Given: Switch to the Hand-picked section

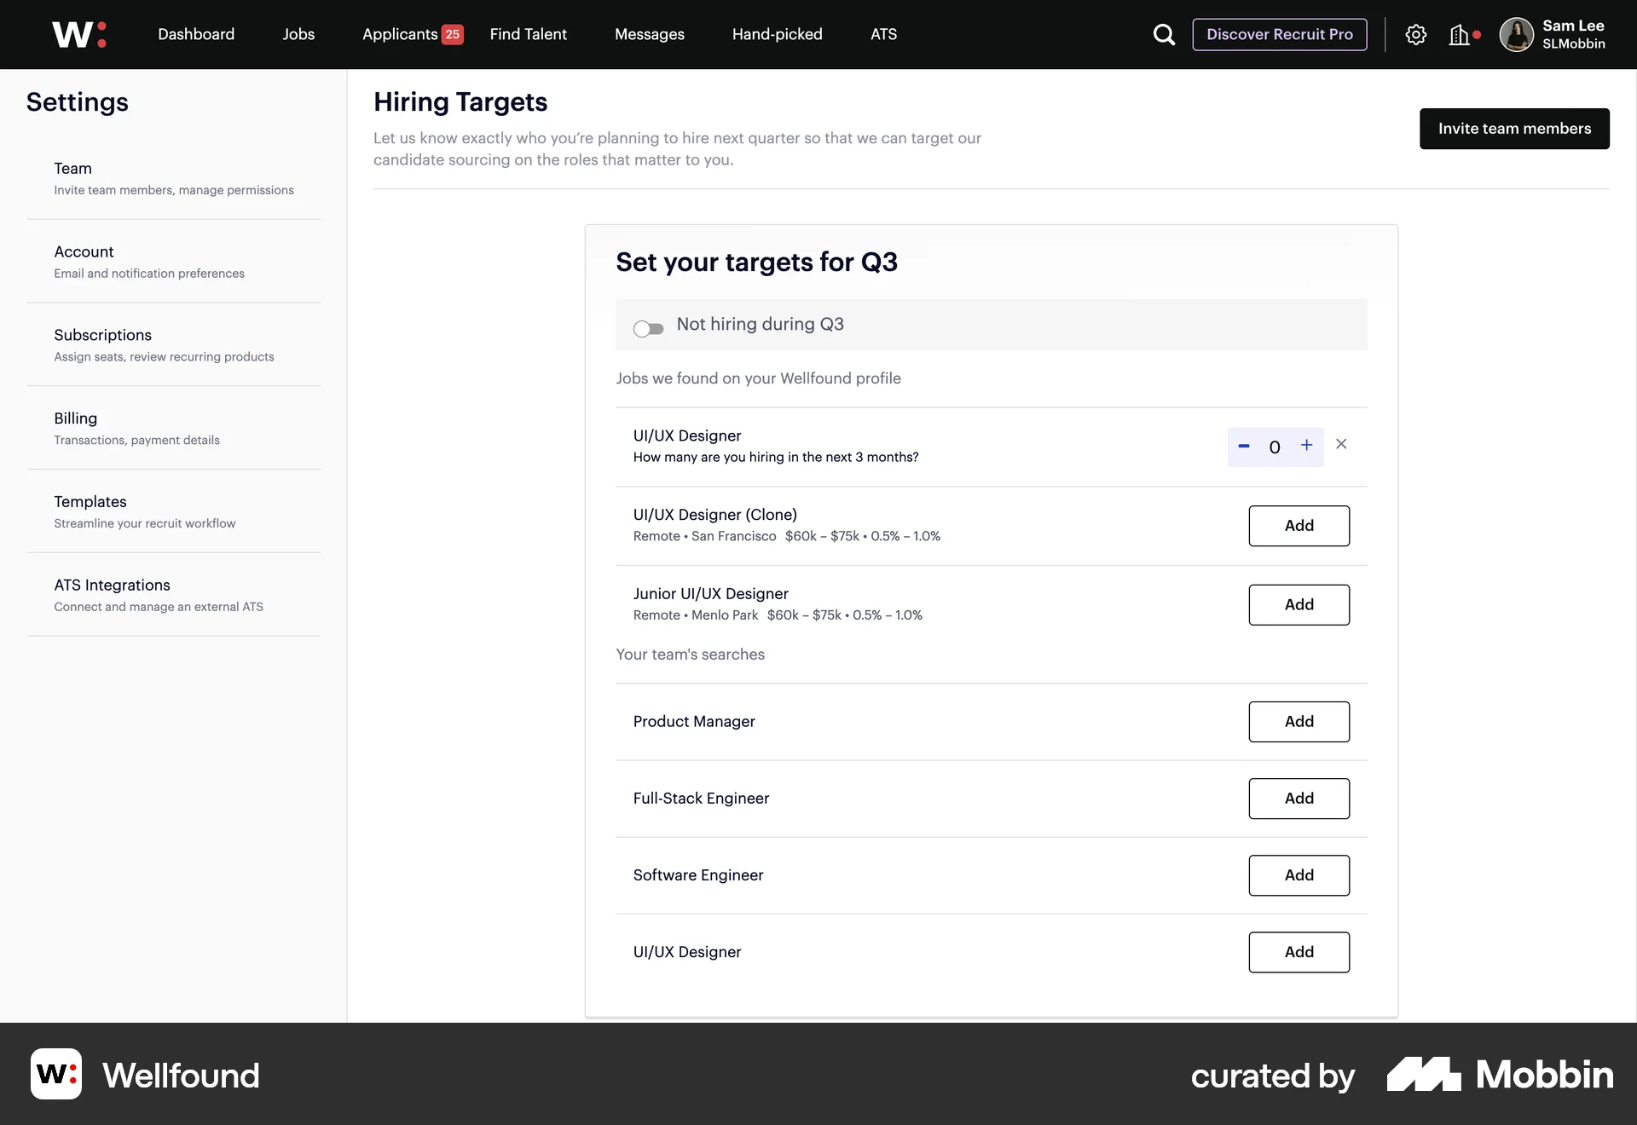Looking at the screenshot, I should (777, 34).
